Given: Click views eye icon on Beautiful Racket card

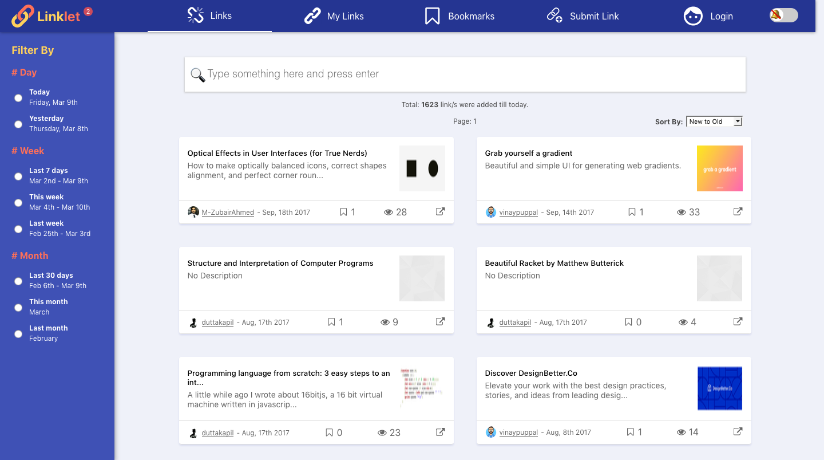Looking at the screenshot, I should 683,322.
